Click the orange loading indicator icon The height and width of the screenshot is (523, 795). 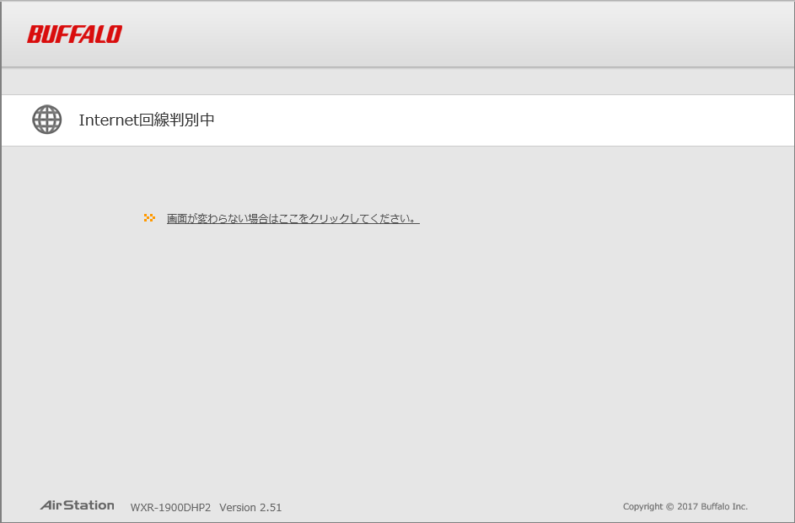[x=149, y=218]
